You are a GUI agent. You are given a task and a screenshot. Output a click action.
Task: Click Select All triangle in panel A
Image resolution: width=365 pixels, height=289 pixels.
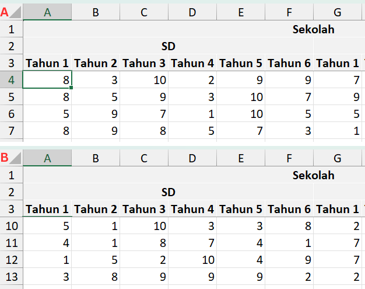[x=16, y=12]
